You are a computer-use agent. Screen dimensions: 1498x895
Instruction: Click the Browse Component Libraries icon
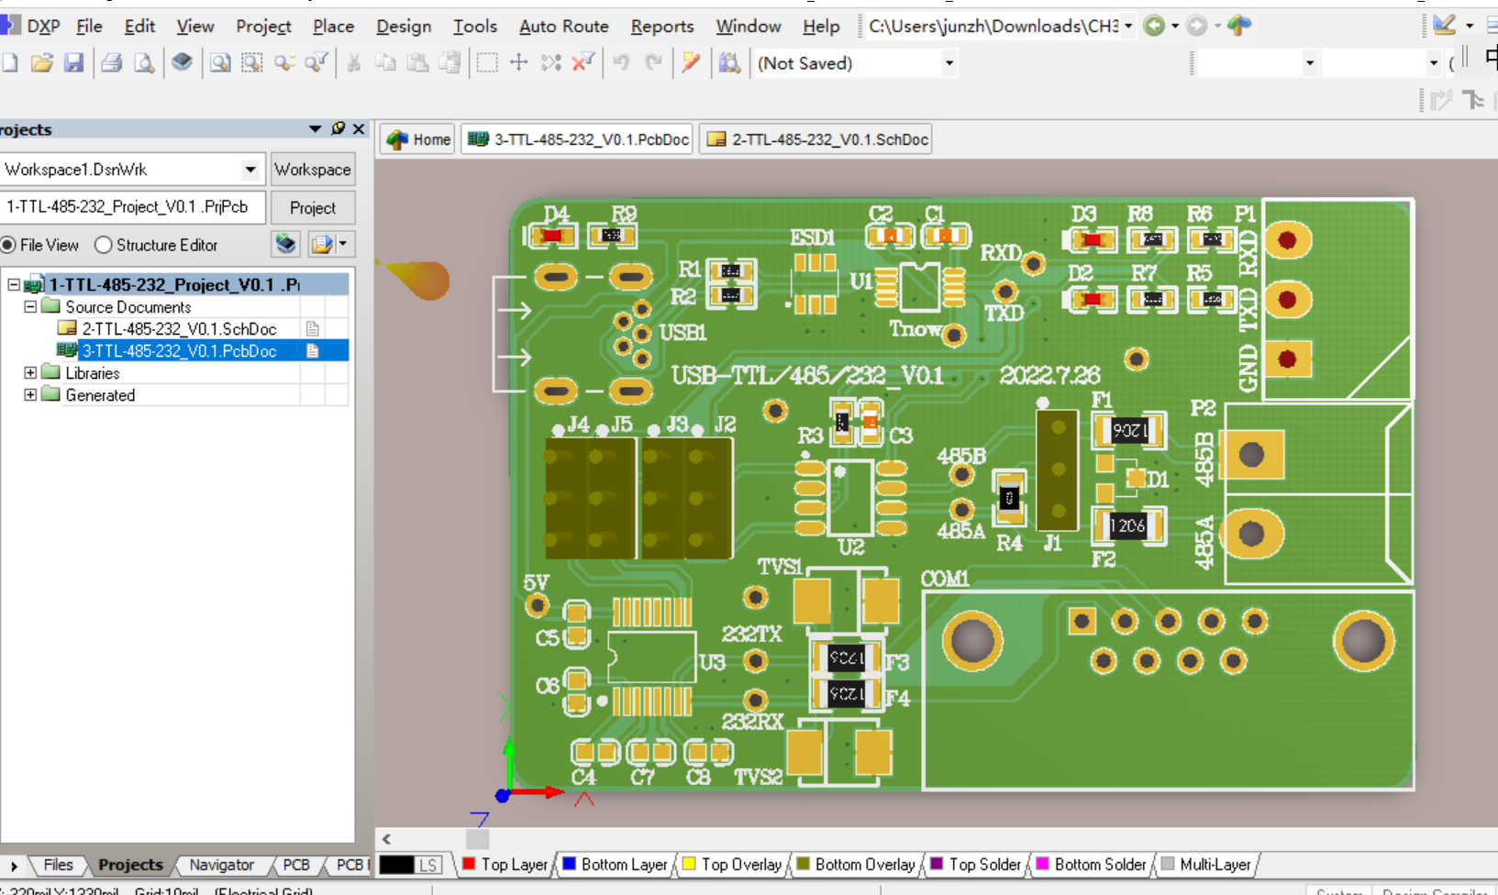pyautogui.click(x=729, y=62)
